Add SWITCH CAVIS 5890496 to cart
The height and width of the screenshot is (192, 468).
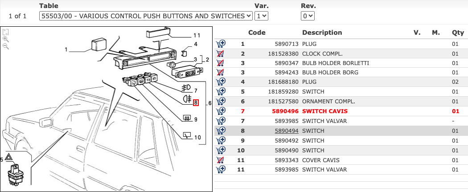point(220,111)
